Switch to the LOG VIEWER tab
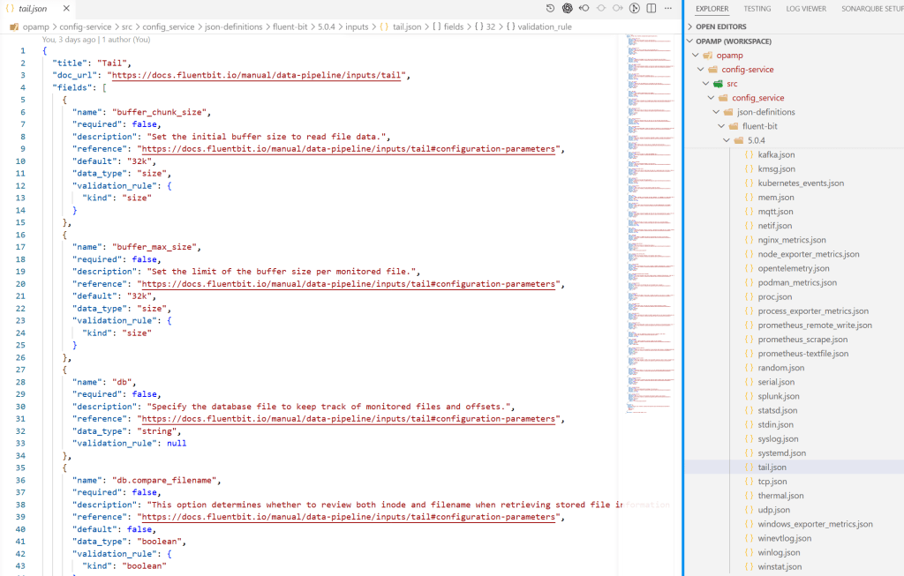The image size is (904, 576). click(806, 9)
